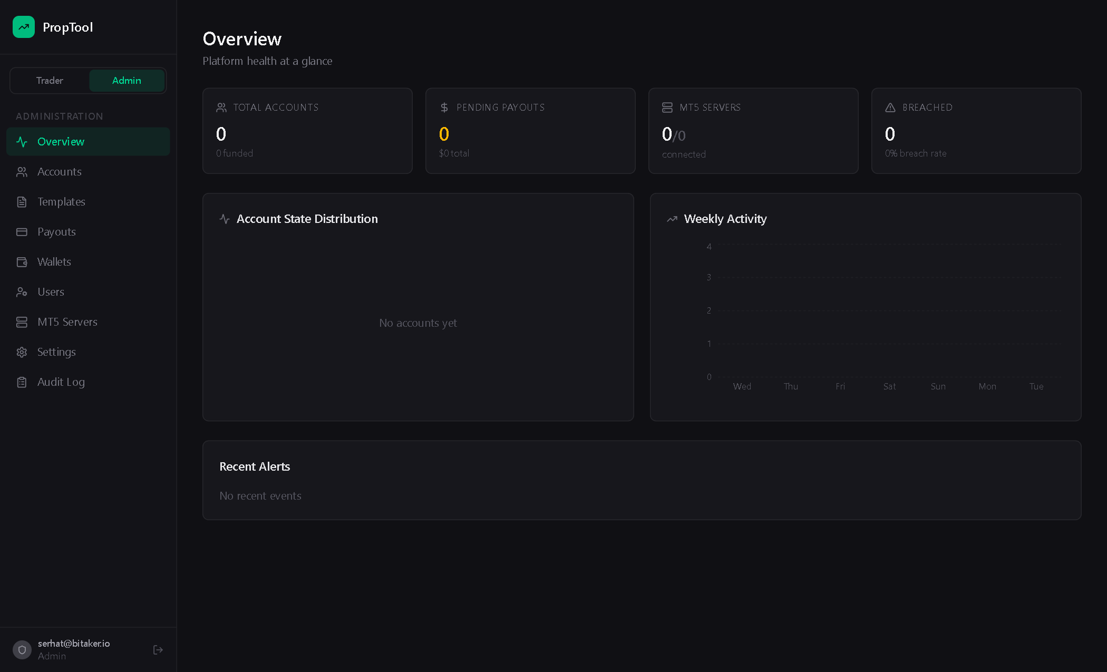Click the PropTool green logo icon
The height and width of the screenshot is (672, 1107).
24,27
